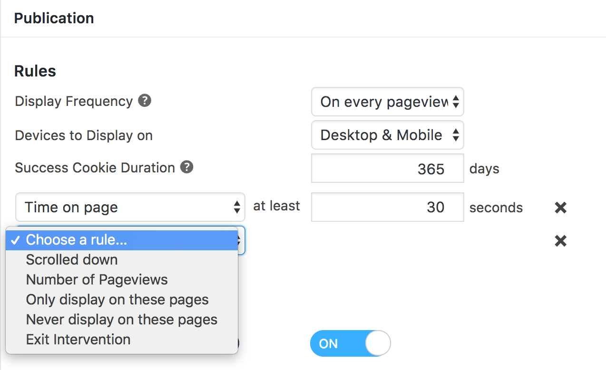
Task: Toggle the blue ON switch
Action: 350,343
